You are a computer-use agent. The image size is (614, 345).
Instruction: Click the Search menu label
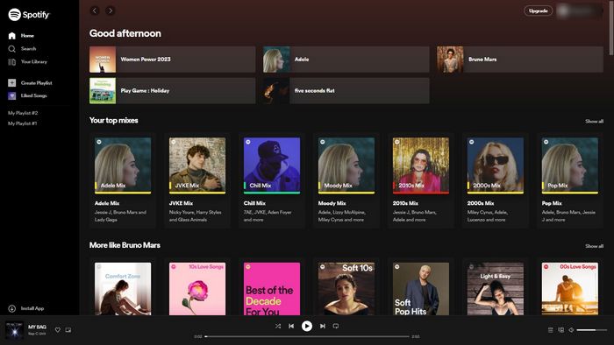tap(29, 49)
